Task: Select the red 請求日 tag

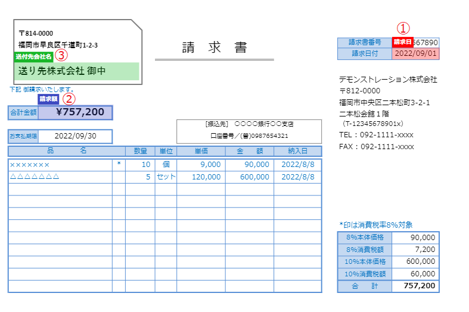Action: [x=403, y=42]
